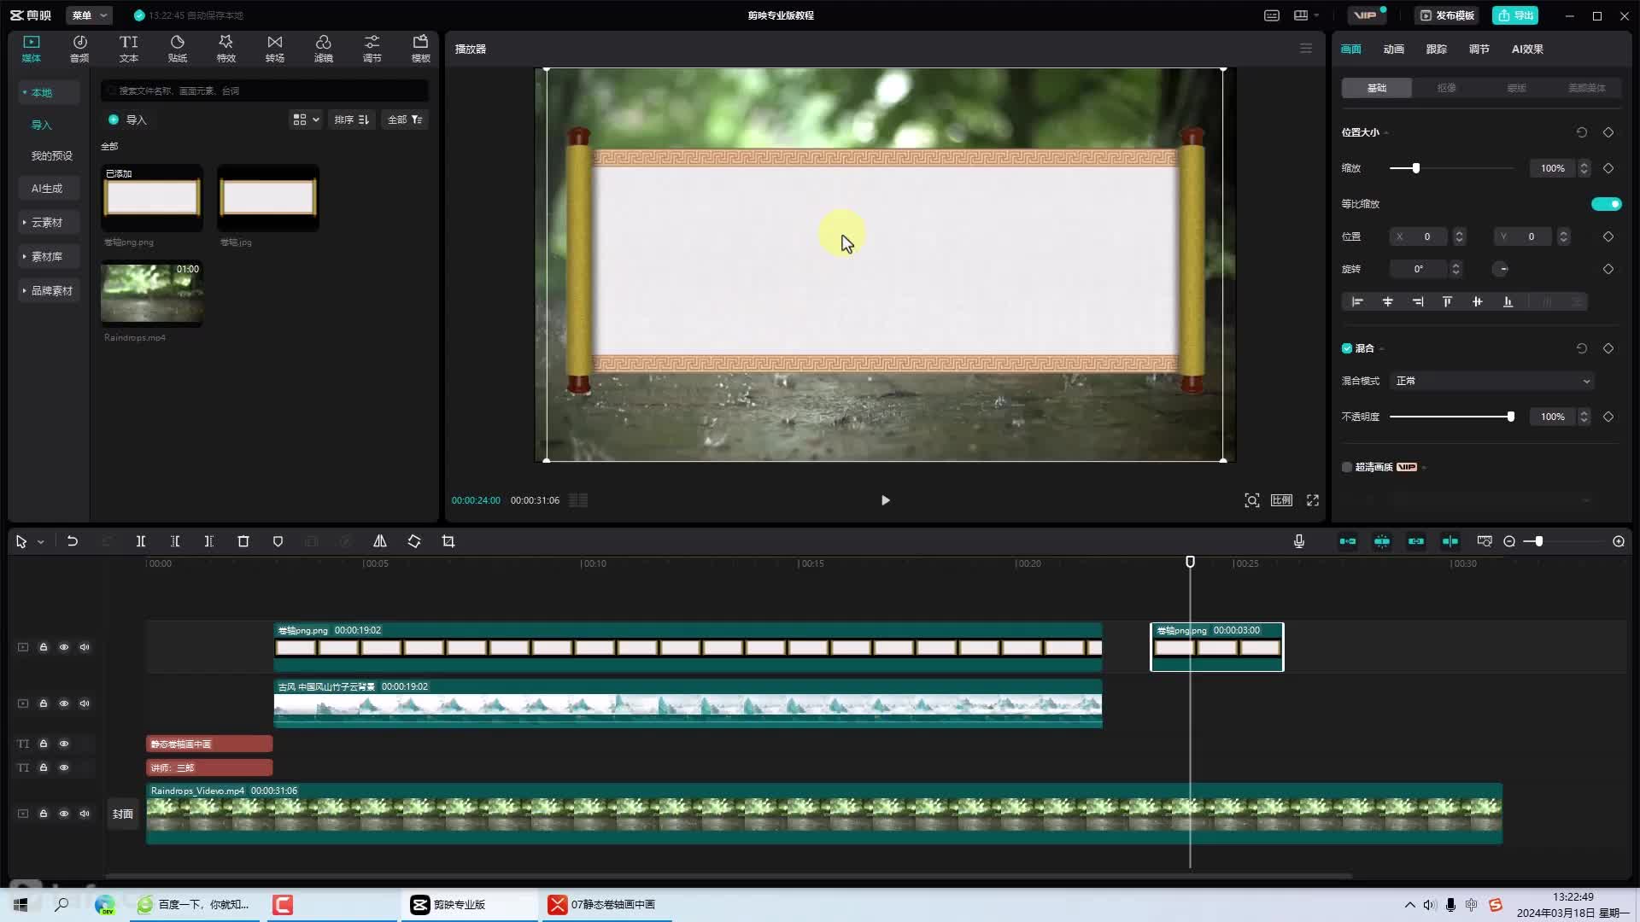Image resolution: width=1640 pixels, height=922 pixels.
Task: Mute the Raindrops video track
Action: pos(85,814)
